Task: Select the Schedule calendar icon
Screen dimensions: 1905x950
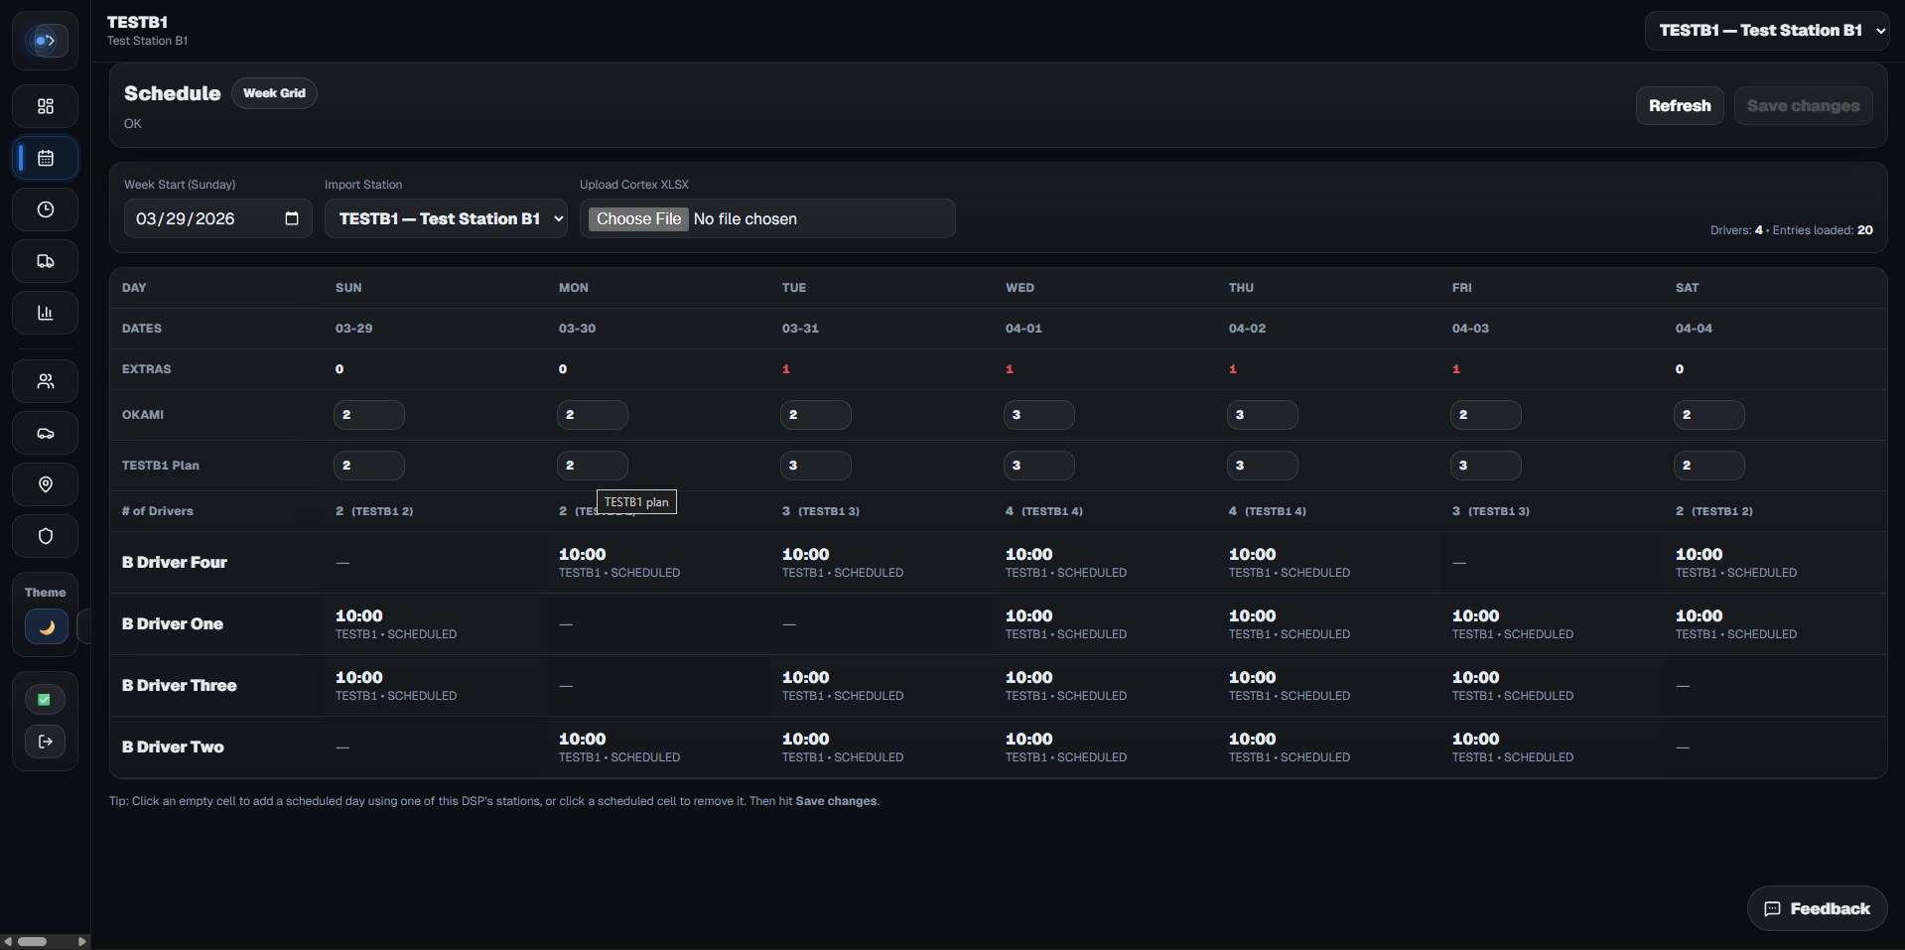Action: 45,157
